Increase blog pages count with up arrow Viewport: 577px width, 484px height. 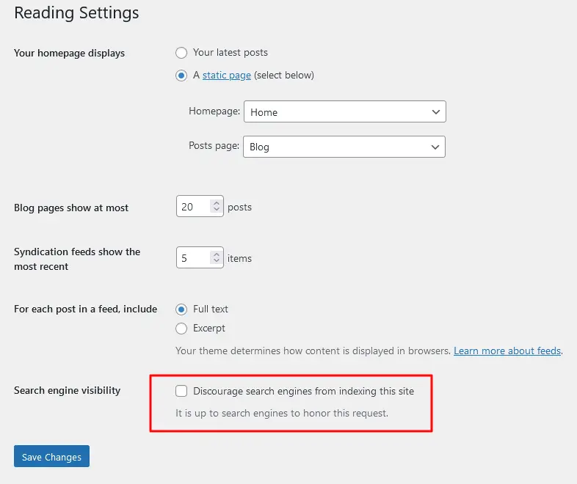pos(216,203)
